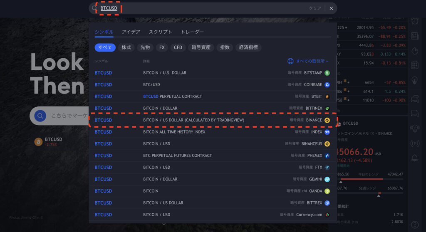Click the Binance logo icon in the BINANCE row
426x232 pixels.
pyautogui.click(x=327, y=120)
